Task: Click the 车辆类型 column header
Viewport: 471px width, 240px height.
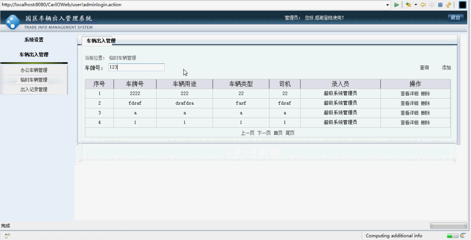Action: 241,84
